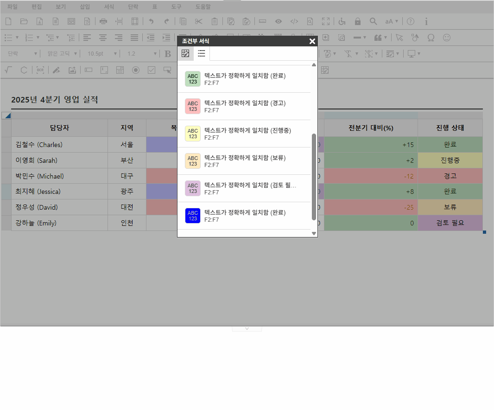Select the cut scissors icon

click(198, 21)
